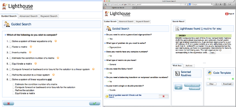Click the 'Clear all' button

coord(178,86)
